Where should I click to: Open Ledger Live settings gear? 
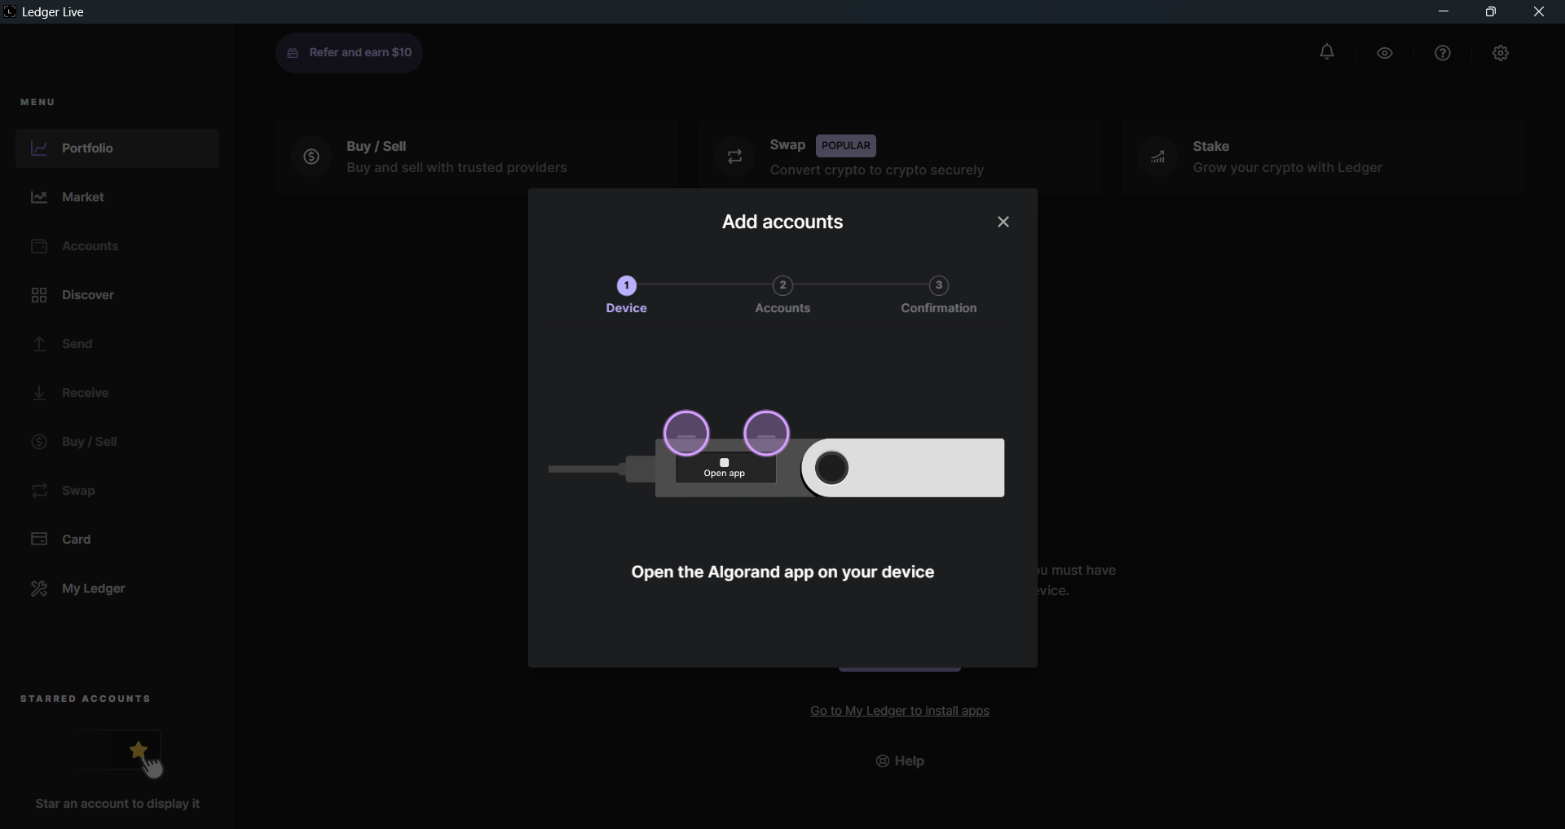(1501, 52)
